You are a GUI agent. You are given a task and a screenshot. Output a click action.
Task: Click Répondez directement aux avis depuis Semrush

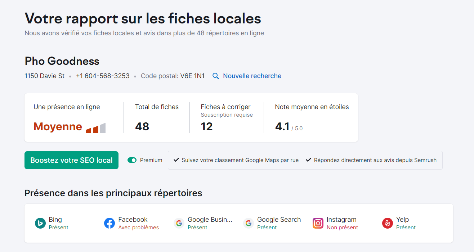375,160
